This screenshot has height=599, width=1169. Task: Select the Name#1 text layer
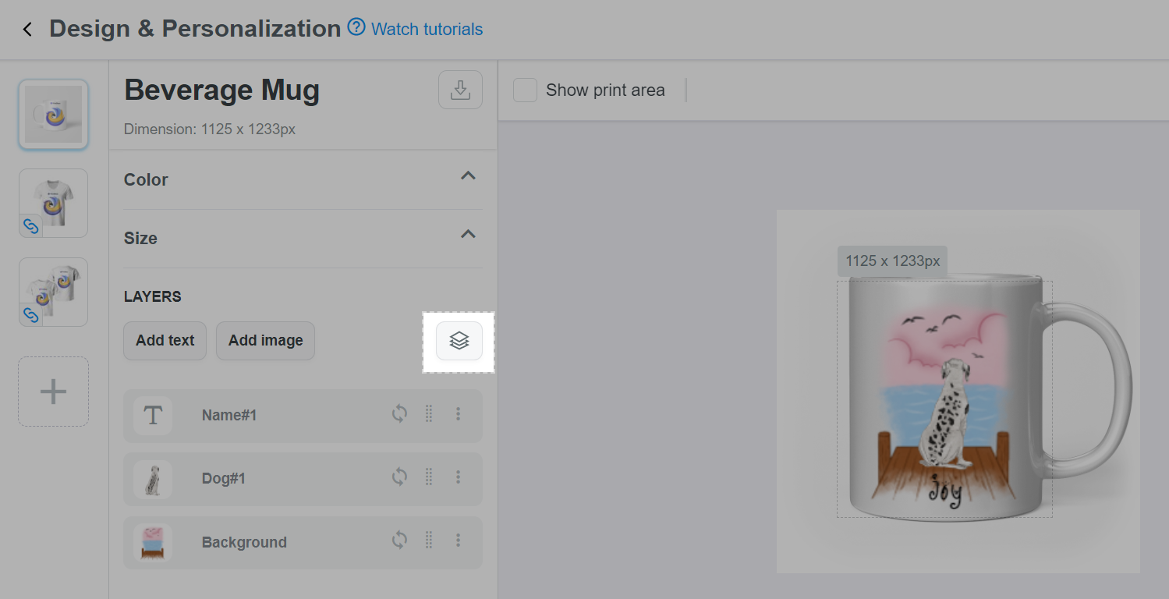[x=229, y=416]
